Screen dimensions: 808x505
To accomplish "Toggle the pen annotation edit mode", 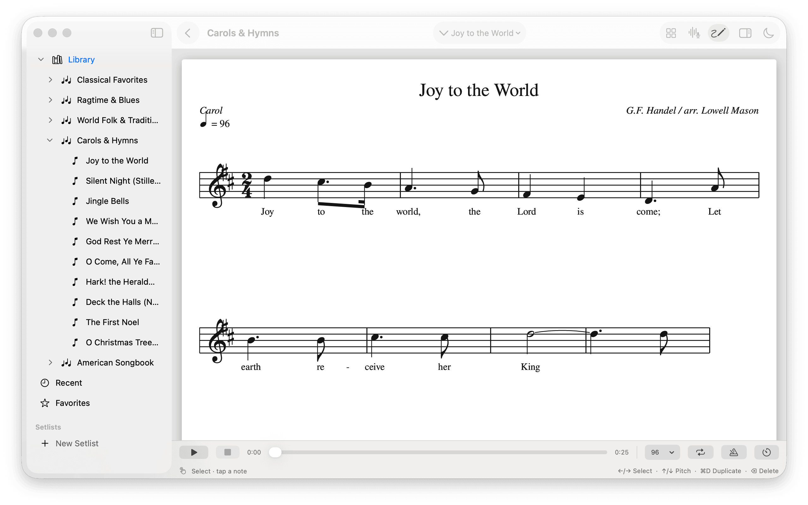I will 718,33.
